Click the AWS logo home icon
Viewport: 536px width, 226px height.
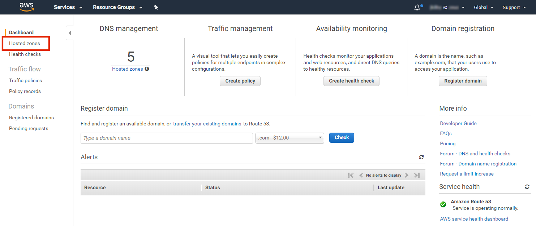pos(26,7)
